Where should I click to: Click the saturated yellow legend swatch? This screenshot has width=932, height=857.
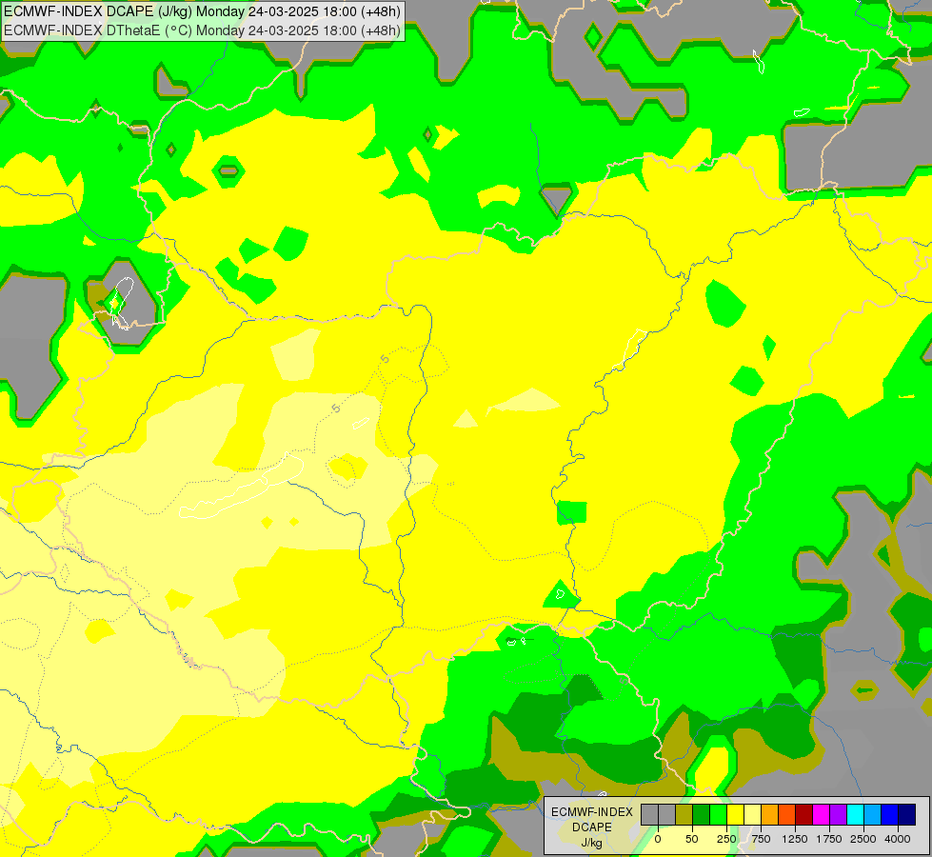pos(735,814)
